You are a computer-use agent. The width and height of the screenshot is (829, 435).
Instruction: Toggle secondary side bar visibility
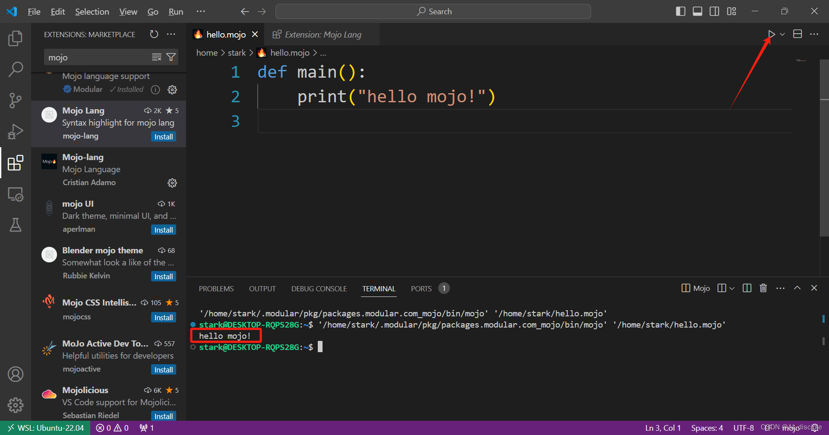[715, 12]
